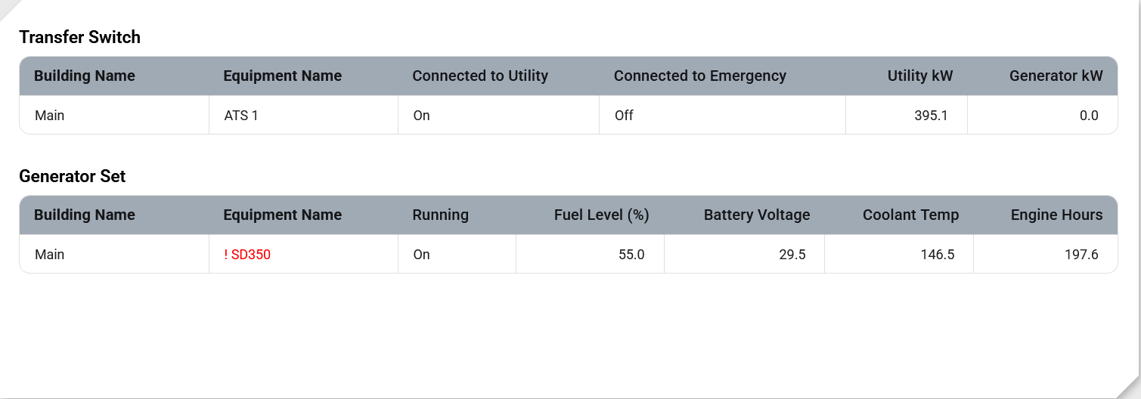Sort by Building Name in Transfer Switch table
This screenshot has height=399, width=1141.
(85, 76)
